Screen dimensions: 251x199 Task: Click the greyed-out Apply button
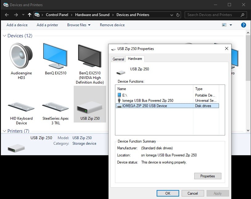(x=218, y=193)
